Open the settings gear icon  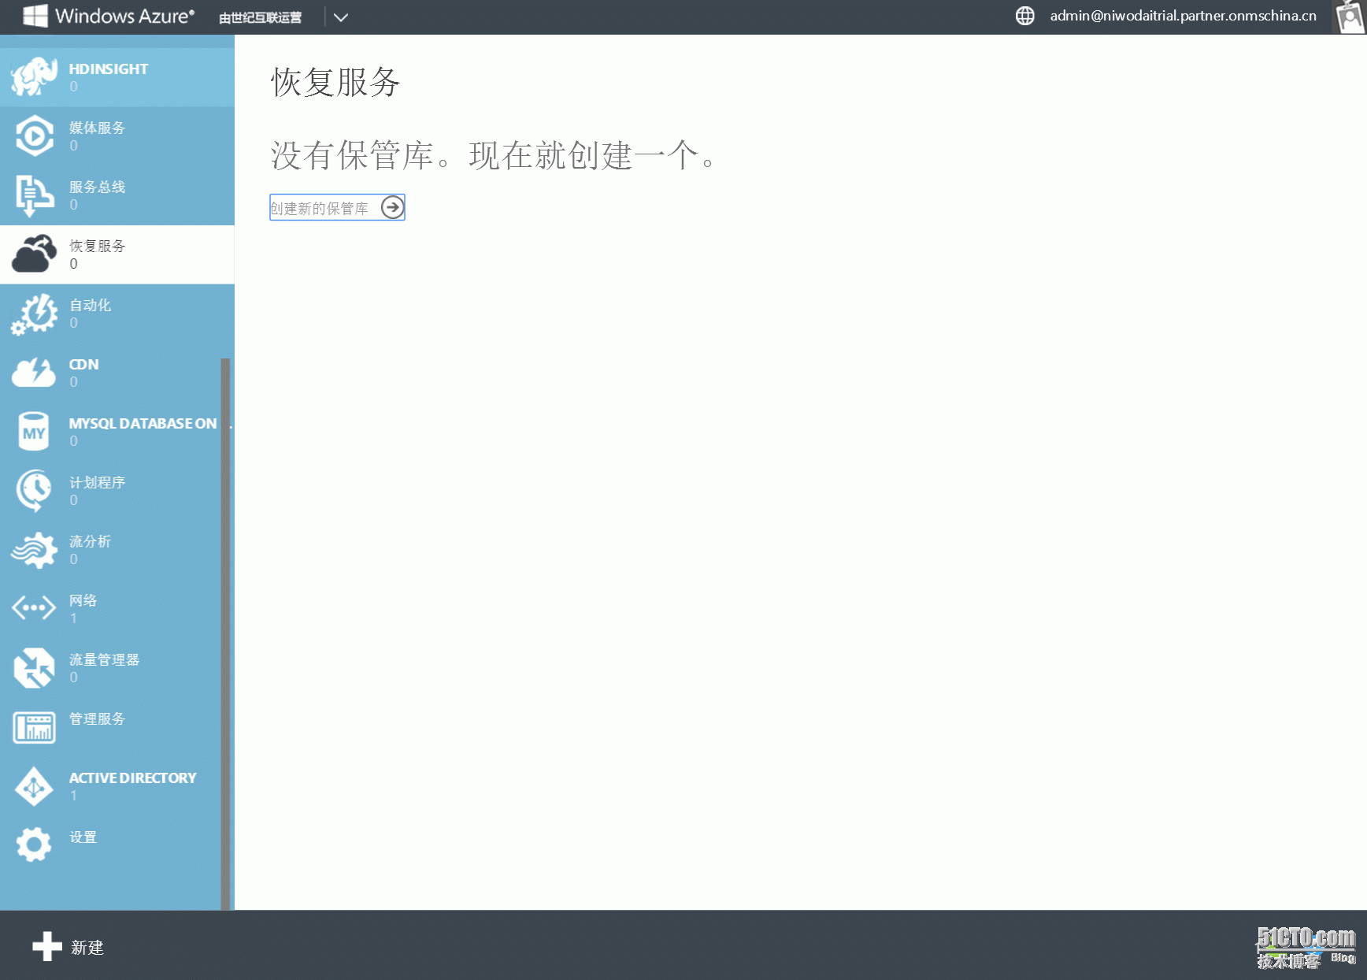tap(34, 845)
